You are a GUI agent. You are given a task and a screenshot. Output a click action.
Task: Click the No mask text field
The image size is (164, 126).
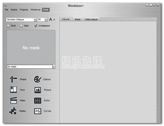[30, 67]
